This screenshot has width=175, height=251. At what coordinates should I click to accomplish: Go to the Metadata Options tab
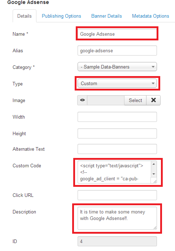point(150,16)
